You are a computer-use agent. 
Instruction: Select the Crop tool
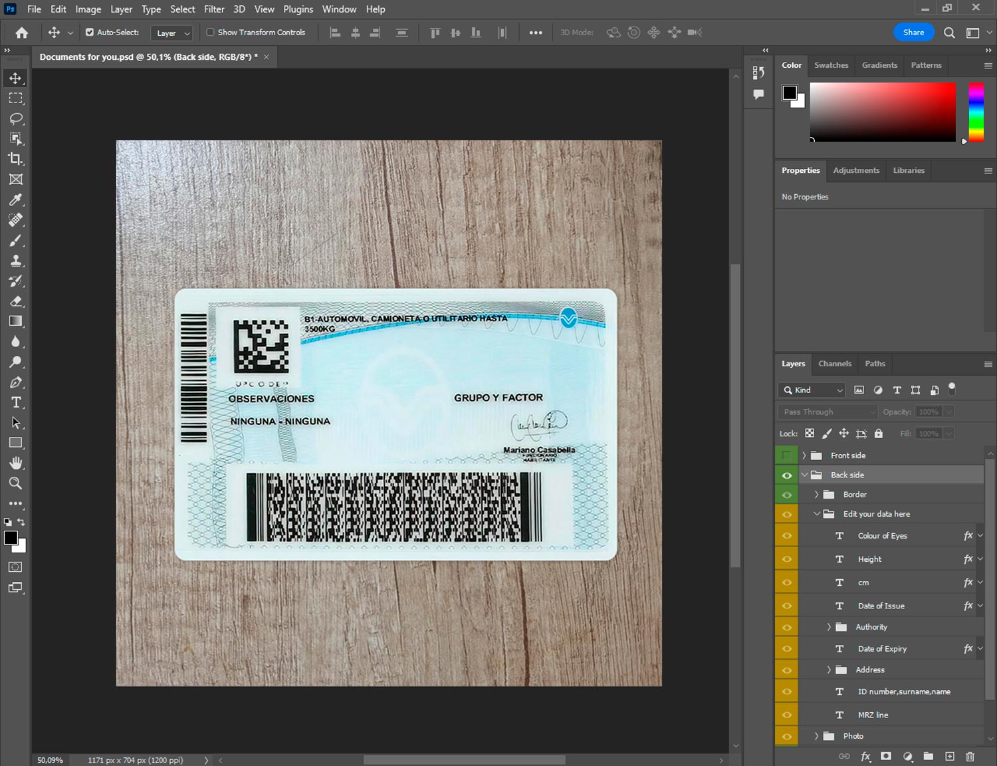pyautogui.click(x=16, y=159)
